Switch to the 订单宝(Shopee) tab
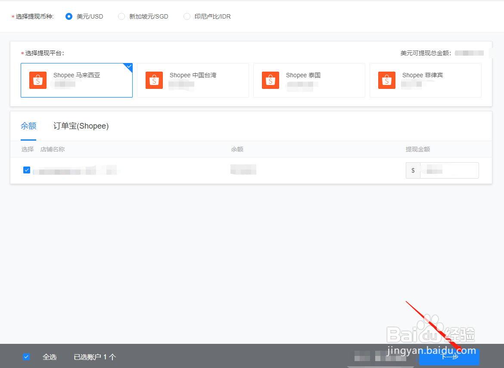The height and width of the screenshot is (368, 504). (81, 126)
